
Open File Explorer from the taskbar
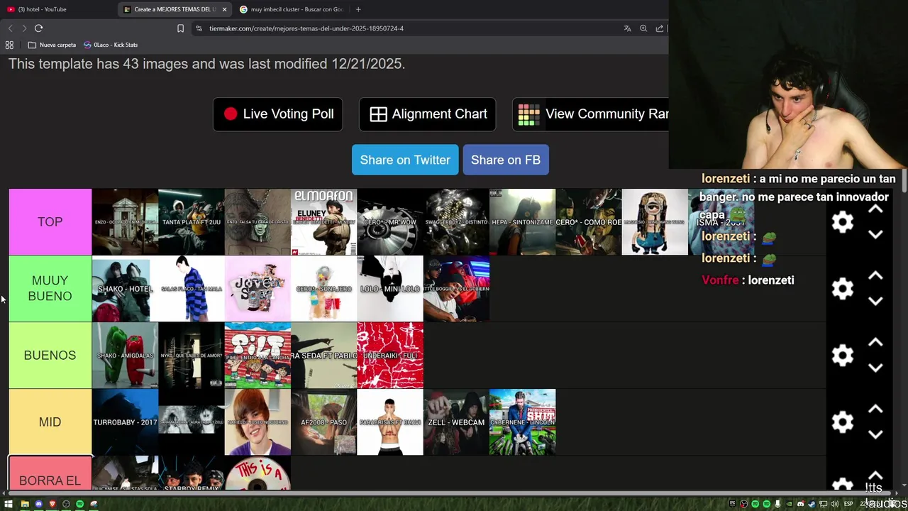(25, 504)
